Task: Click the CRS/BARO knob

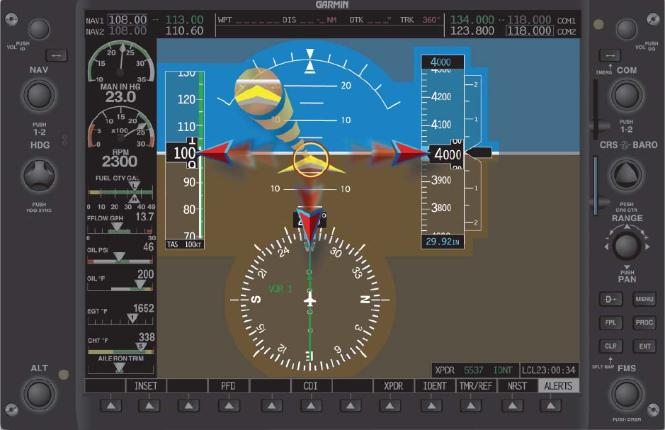Action: 627,174
